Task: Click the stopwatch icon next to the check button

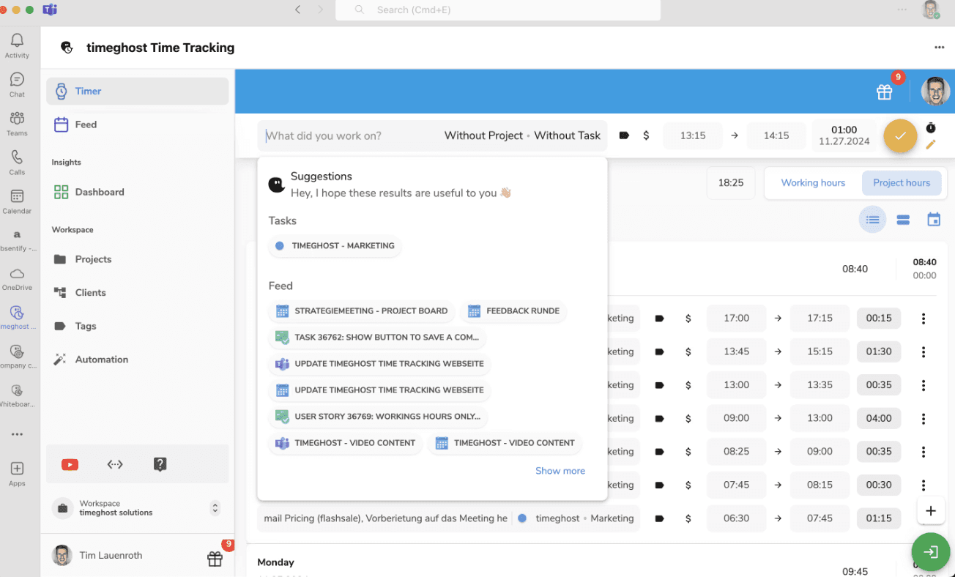Action: tap(931, 127)
